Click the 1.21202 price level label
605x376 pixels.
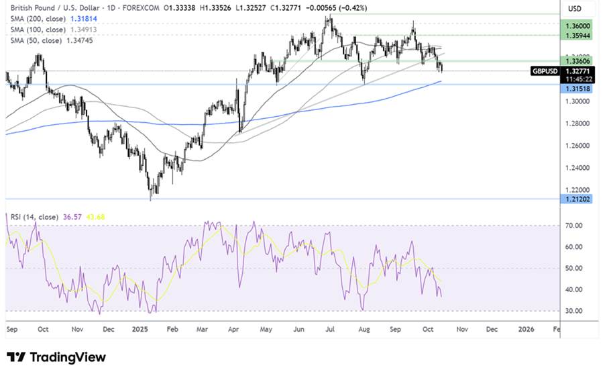[578, 199]
